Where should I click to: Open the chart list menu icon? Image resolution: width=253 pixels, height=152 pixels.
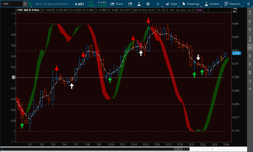248,4
